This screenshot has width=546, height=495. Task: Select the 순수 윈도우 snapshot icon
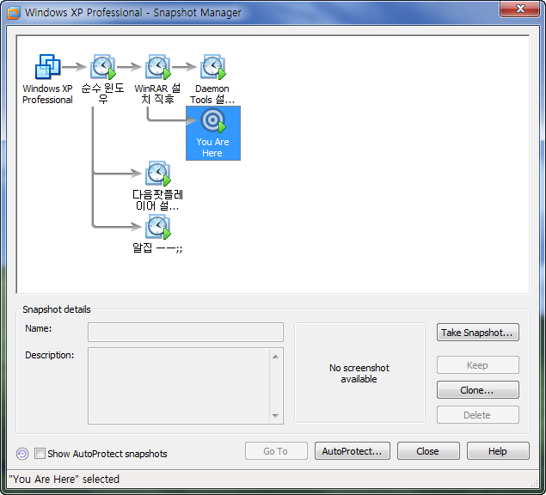[102, 66]
